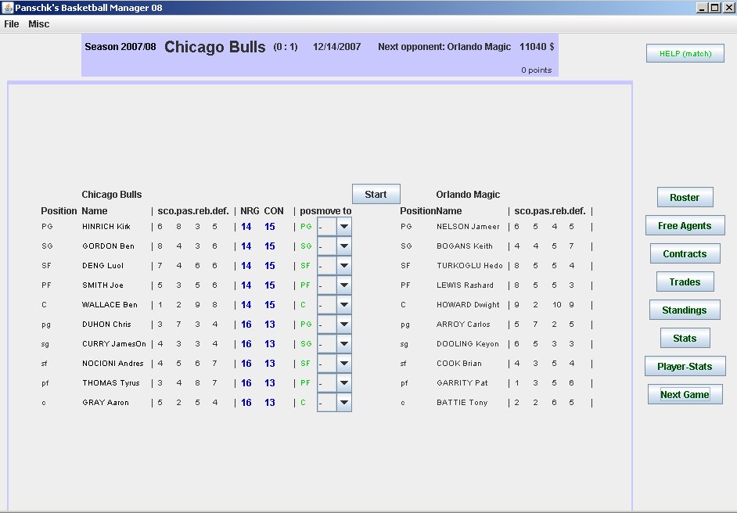Image resolution: width=737 pixels, height=513 pixels.
Task: Select player name HINRICH Kirk
Action: [x=106, y=227]
